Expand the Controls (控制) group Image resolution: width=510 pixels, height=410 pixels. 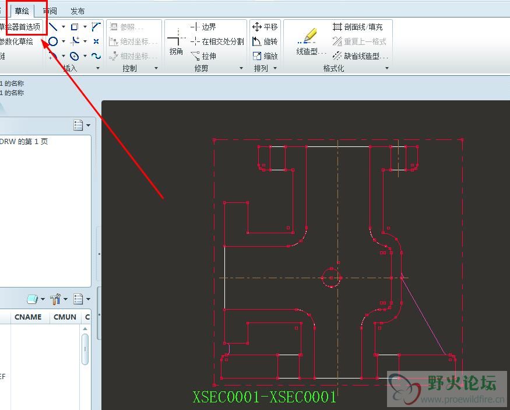(x=156, y=68)
